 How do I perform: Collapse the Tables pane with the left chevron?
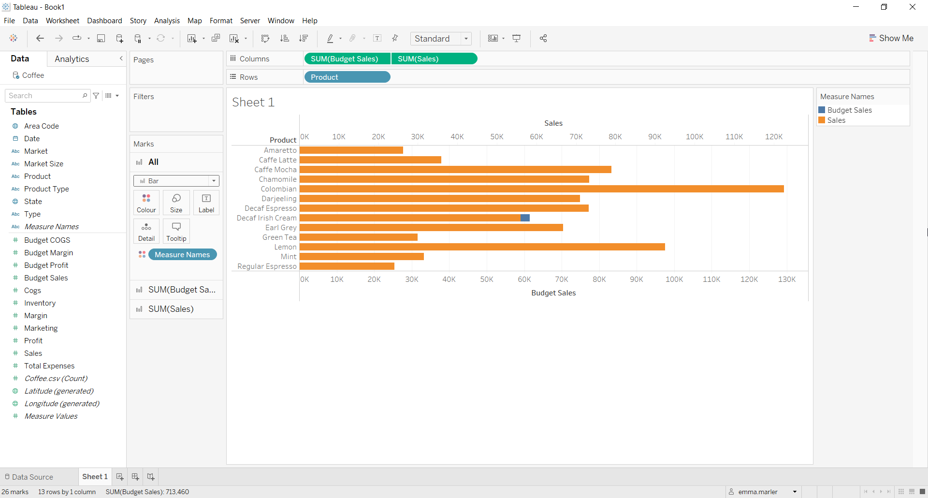pyautogui.click(x=121, y=58)
